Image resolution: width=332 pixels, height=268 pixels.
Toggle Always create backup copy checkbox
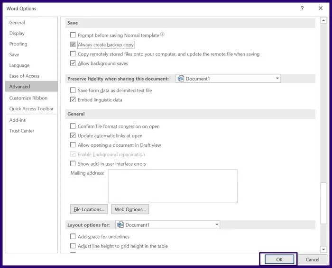[x=73, y=45]
